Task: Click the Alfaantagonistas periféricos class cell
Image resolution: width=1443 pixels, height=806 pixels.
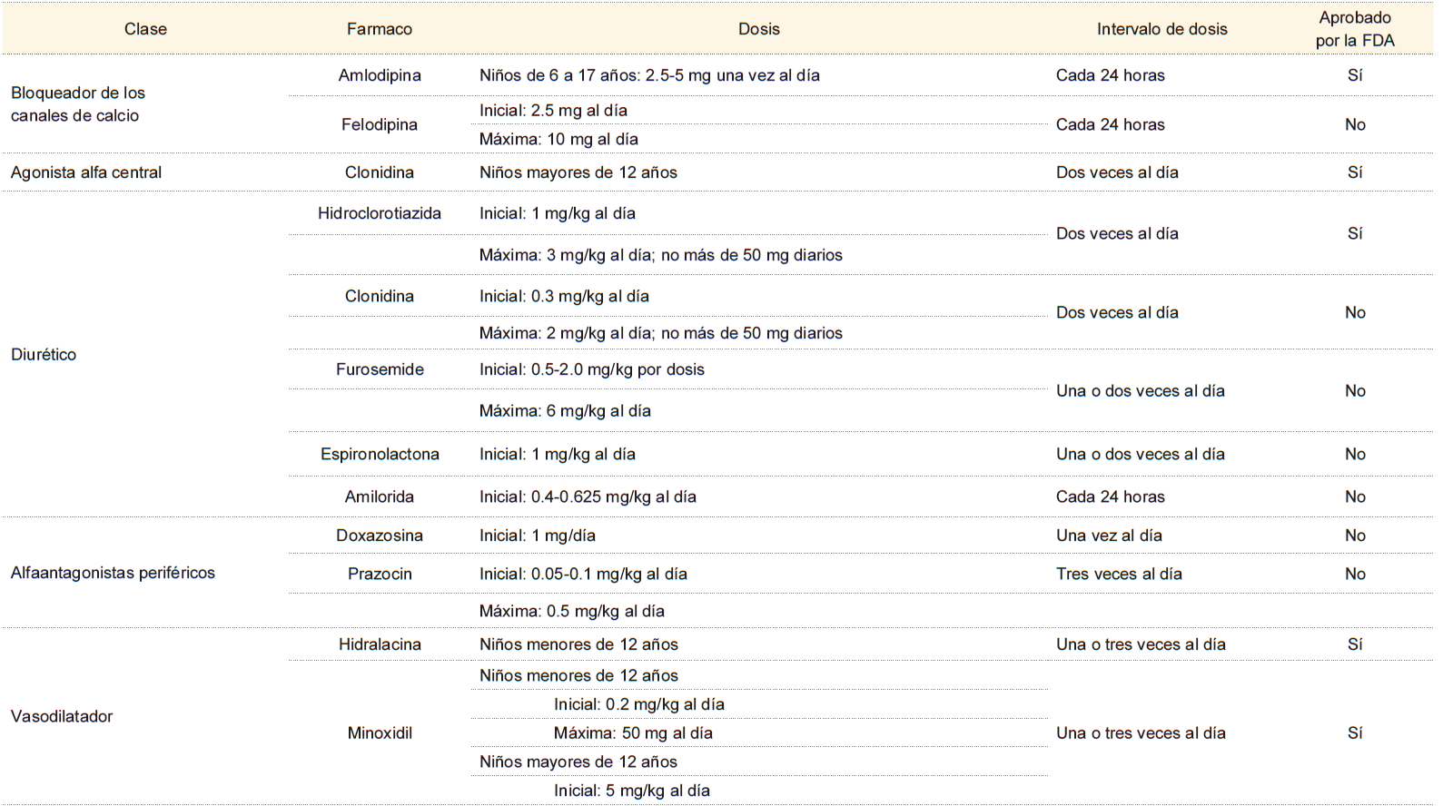Action: click(113, 573)
